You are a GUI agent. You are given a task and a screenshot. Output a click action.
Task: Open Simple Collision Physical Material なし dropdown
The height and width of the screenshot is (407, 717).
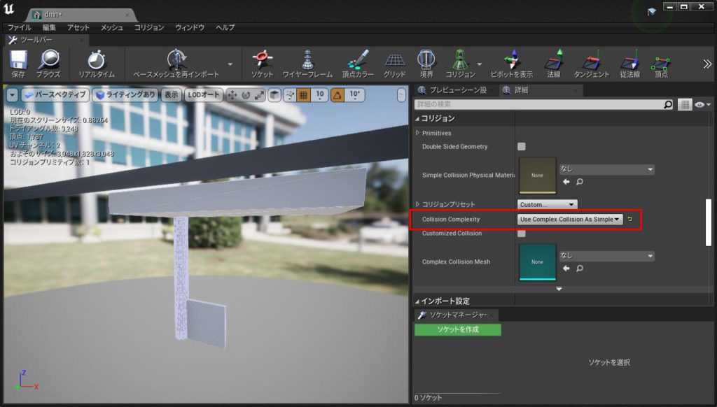pyautogui.click(x=607, y=169)
